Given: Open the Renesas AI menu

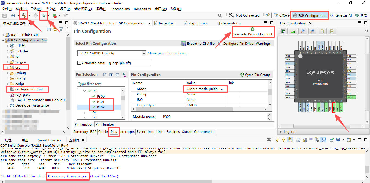Looking at the screenshot, I should [142, 9].
